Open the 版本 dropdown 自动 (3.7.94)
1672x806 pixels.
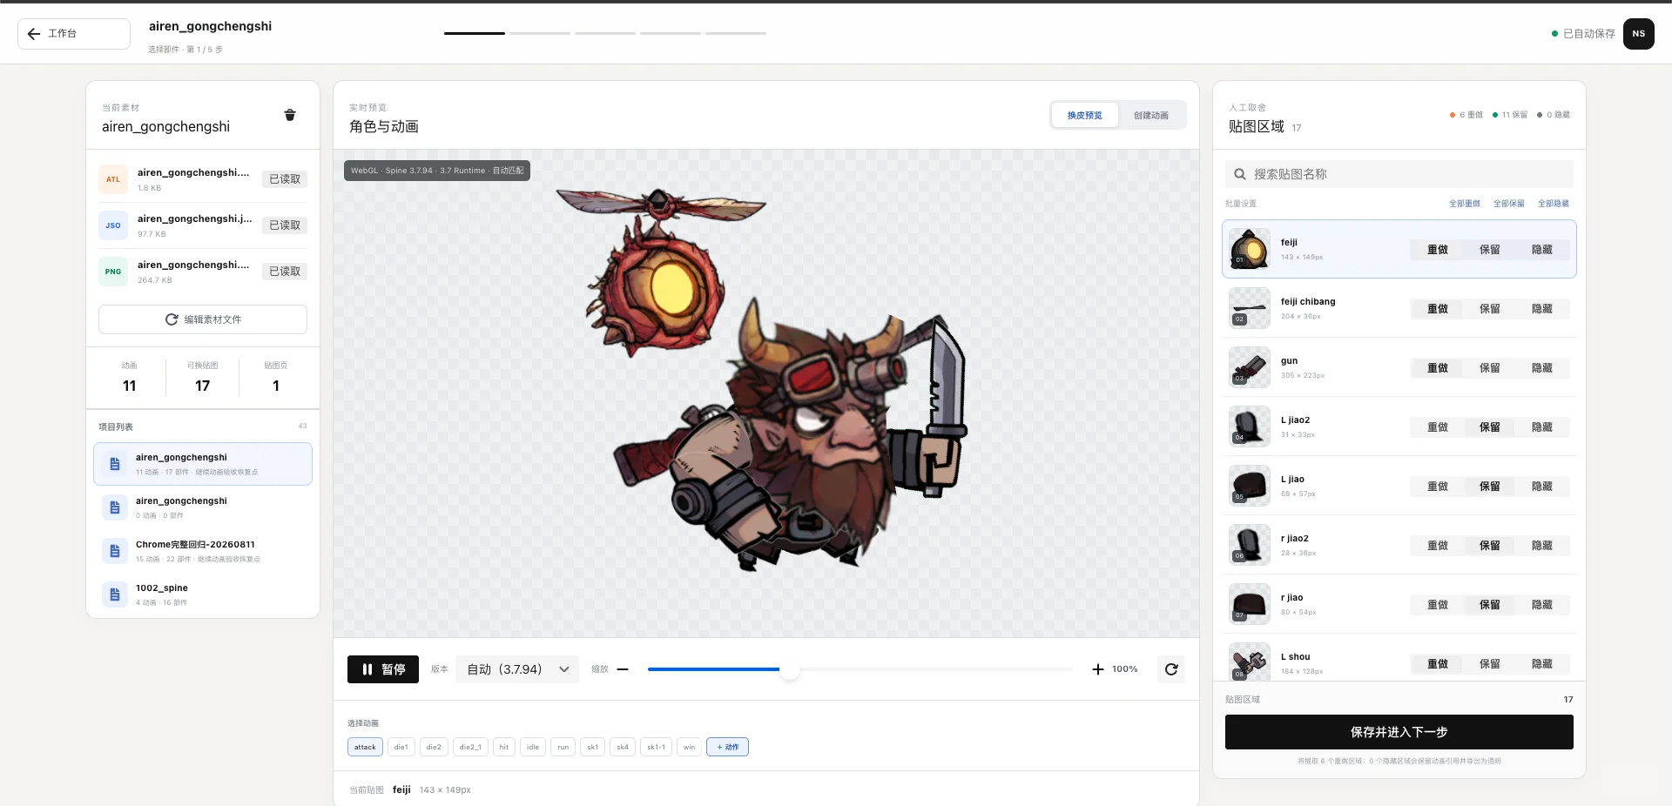pos(517,669)
